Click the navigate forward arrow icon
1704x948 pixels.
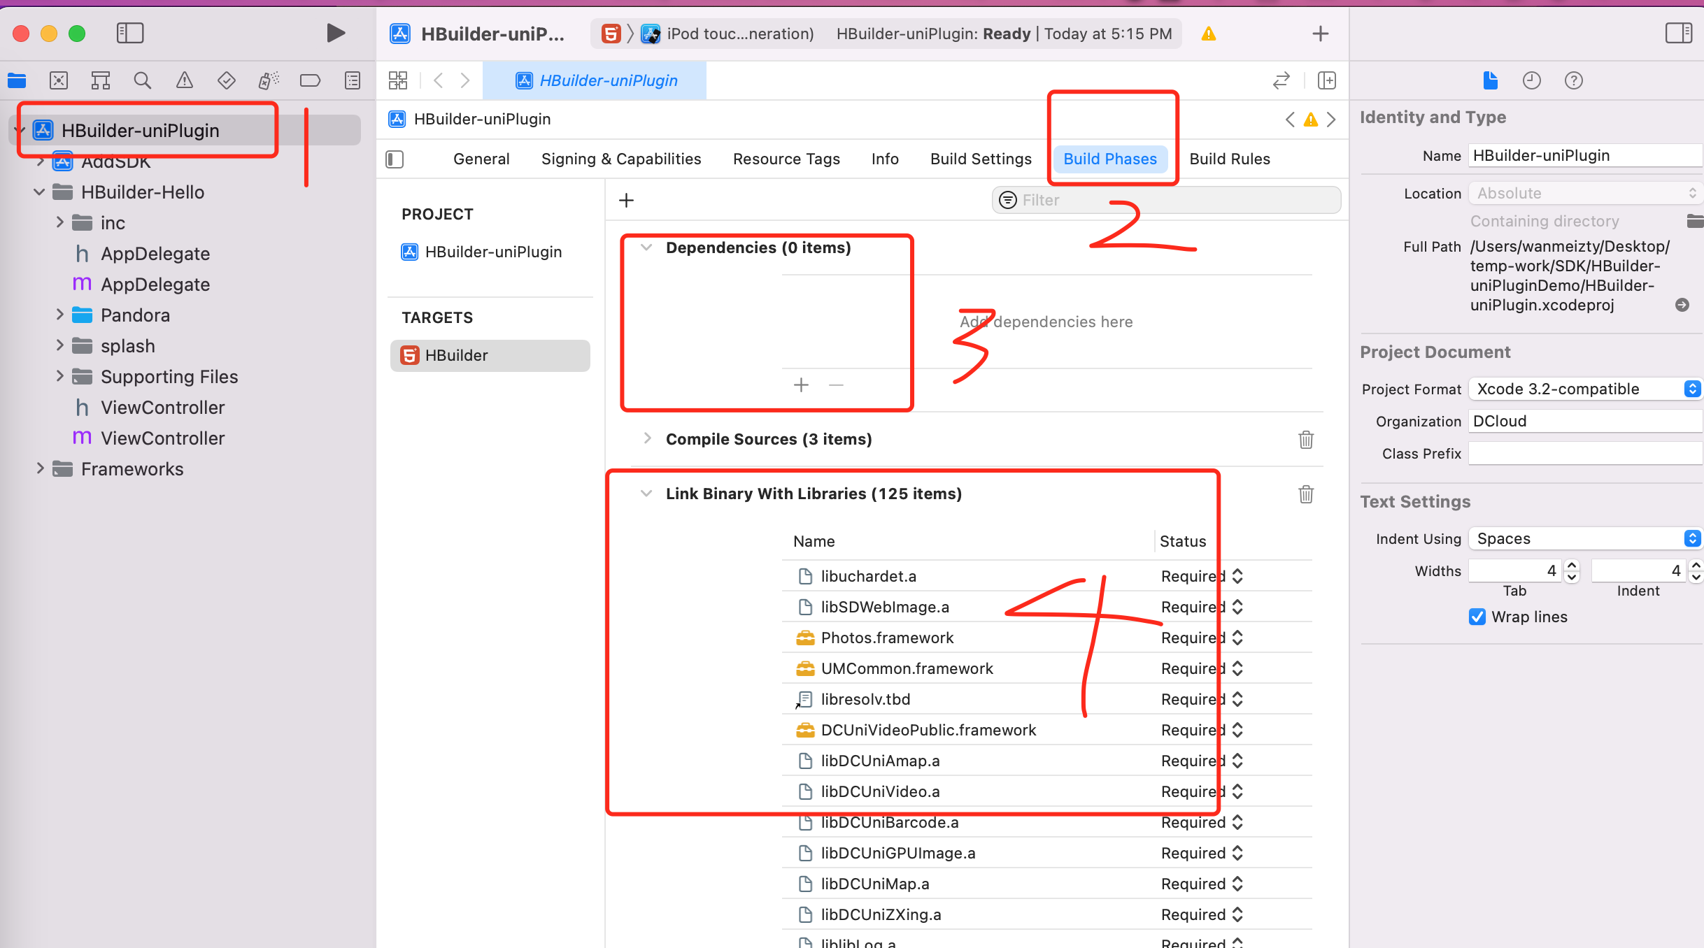point(467,80)
